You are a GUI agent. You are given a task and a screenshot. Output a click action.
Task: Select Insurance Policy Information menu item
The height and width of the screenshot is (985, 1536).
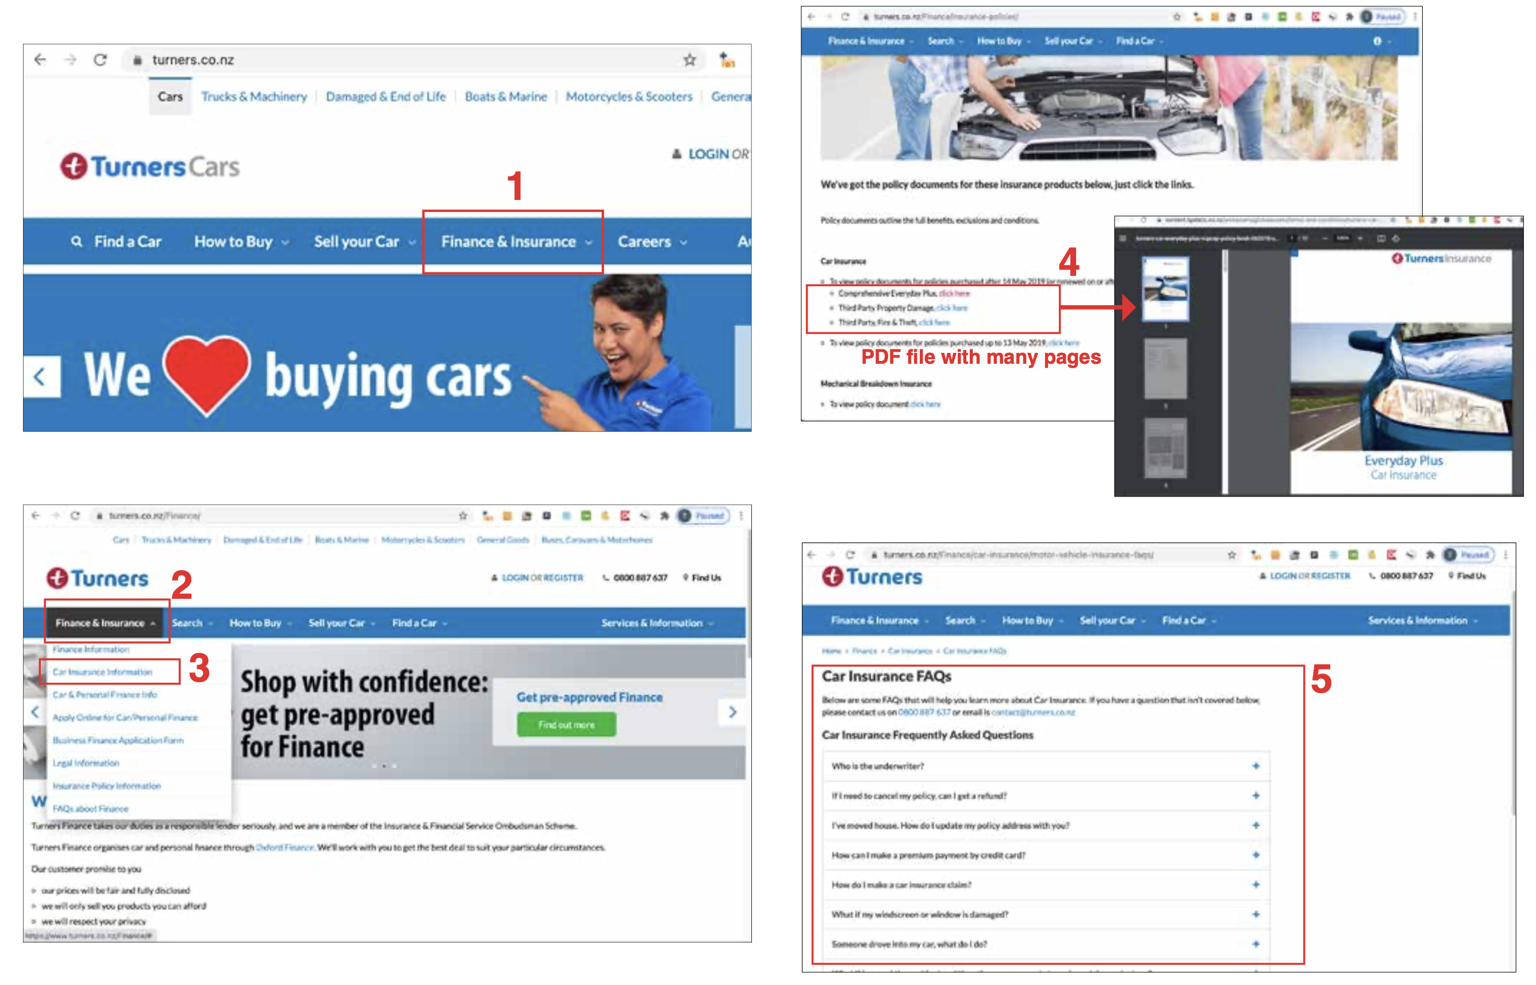(x=107, y=786)
